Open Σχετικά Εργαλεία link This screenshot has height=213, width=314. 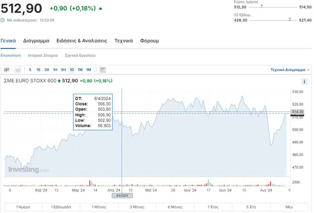[x=80, y=55]
